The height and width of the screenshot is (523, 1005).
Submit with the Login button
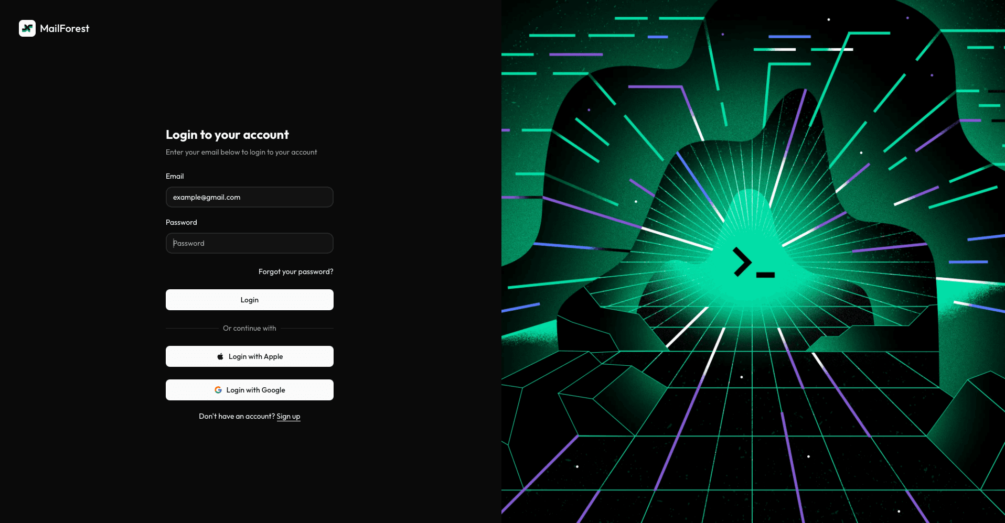[250, 300]
